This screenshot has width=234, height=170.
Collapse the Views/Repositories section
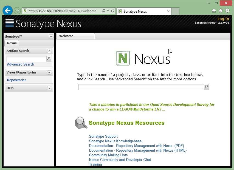pyautogui.click(x=49, y=72)
